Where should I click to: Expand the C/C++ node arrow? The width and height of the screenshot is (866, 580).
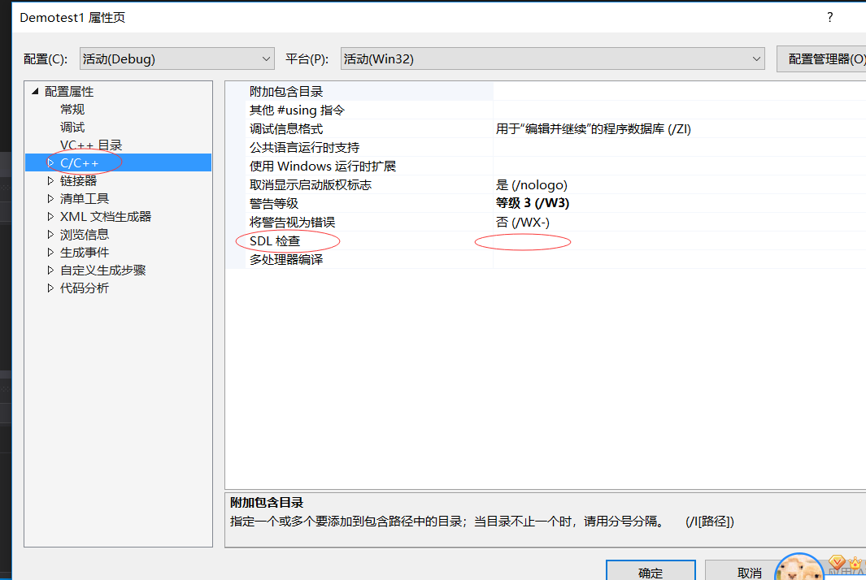pyautogui.click(x=50, y=162)
